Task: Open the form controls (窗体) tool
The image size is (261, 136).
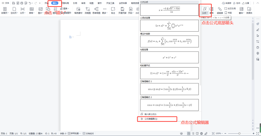Action: [x=242, y=11]
